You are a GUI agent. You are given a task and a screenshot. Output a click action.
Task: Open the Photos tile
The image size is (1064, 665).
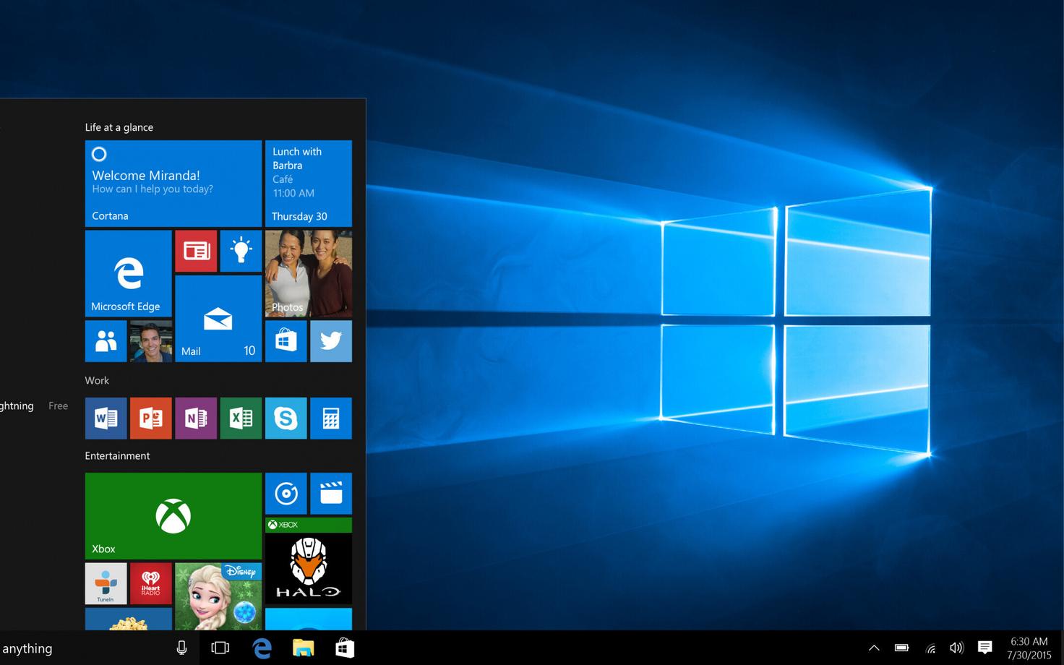click(309, 273)
